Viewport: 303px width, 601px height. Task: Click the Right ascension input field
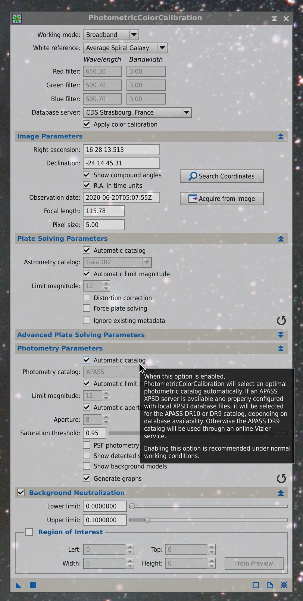(x=121, y=150)
